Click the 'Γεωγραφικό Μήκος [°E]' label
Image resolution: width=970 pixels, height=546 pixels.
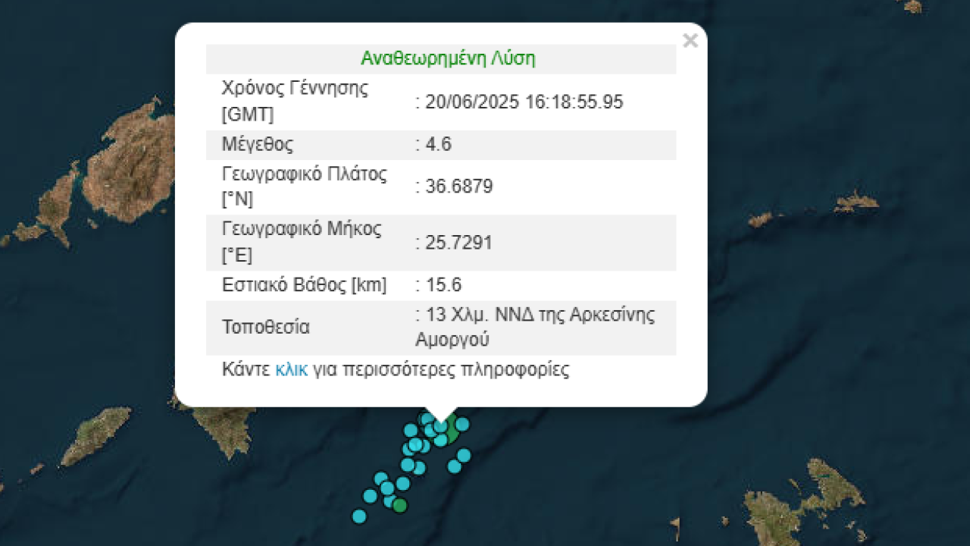302,243
